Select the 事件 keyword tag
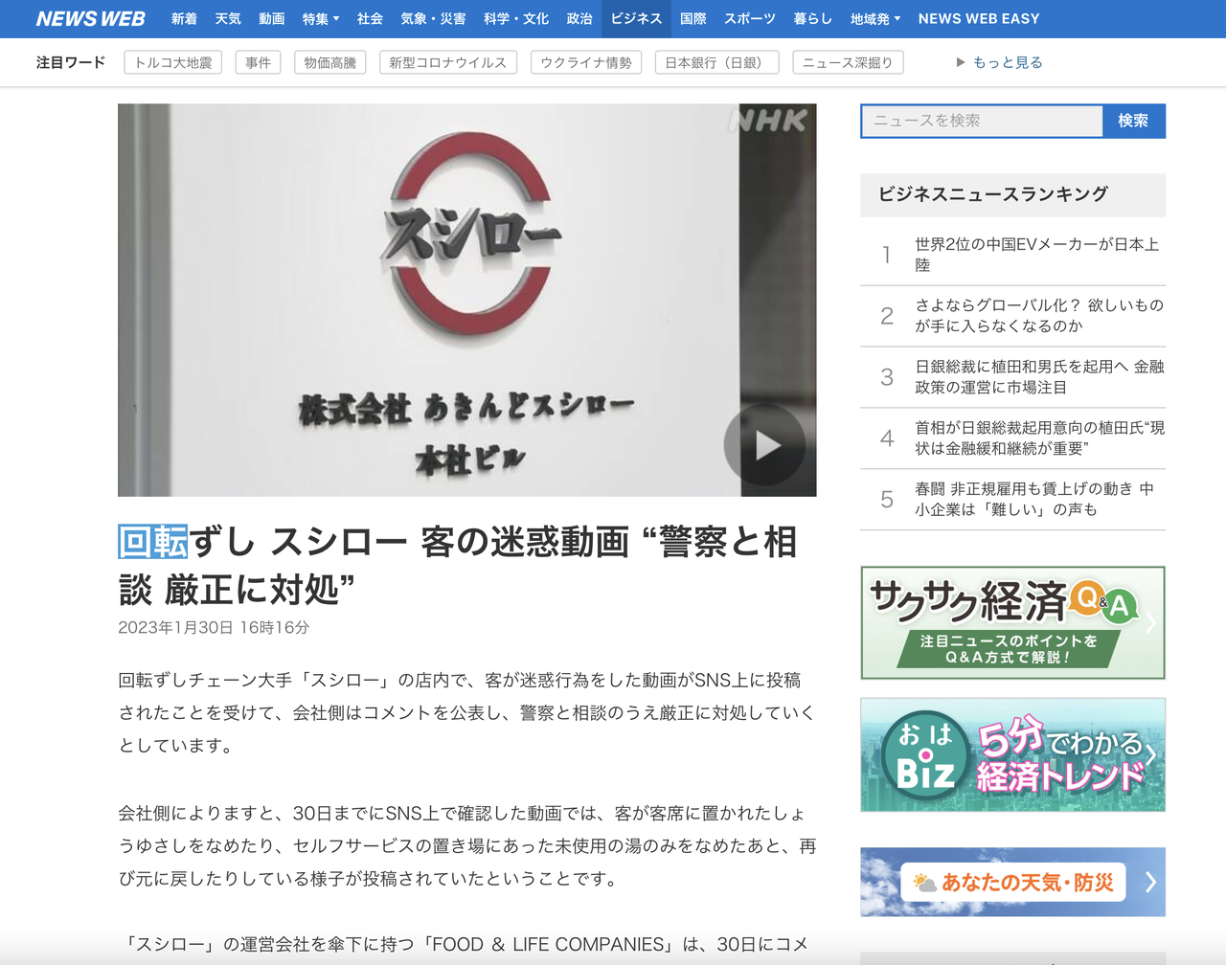 (258, 63)
